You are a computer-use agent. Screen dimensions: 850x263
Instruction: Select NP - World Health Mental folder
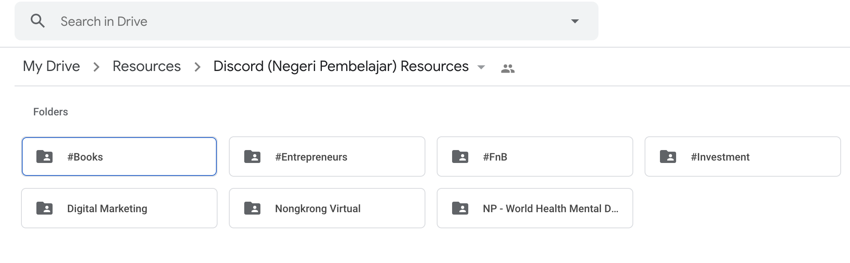(535, 208)
